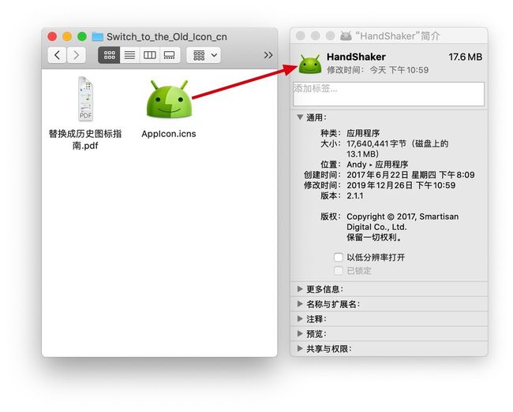Viewport: 513px width, 412px height.
Task: Switch Finder to column view
Action: tap(149, 55)
